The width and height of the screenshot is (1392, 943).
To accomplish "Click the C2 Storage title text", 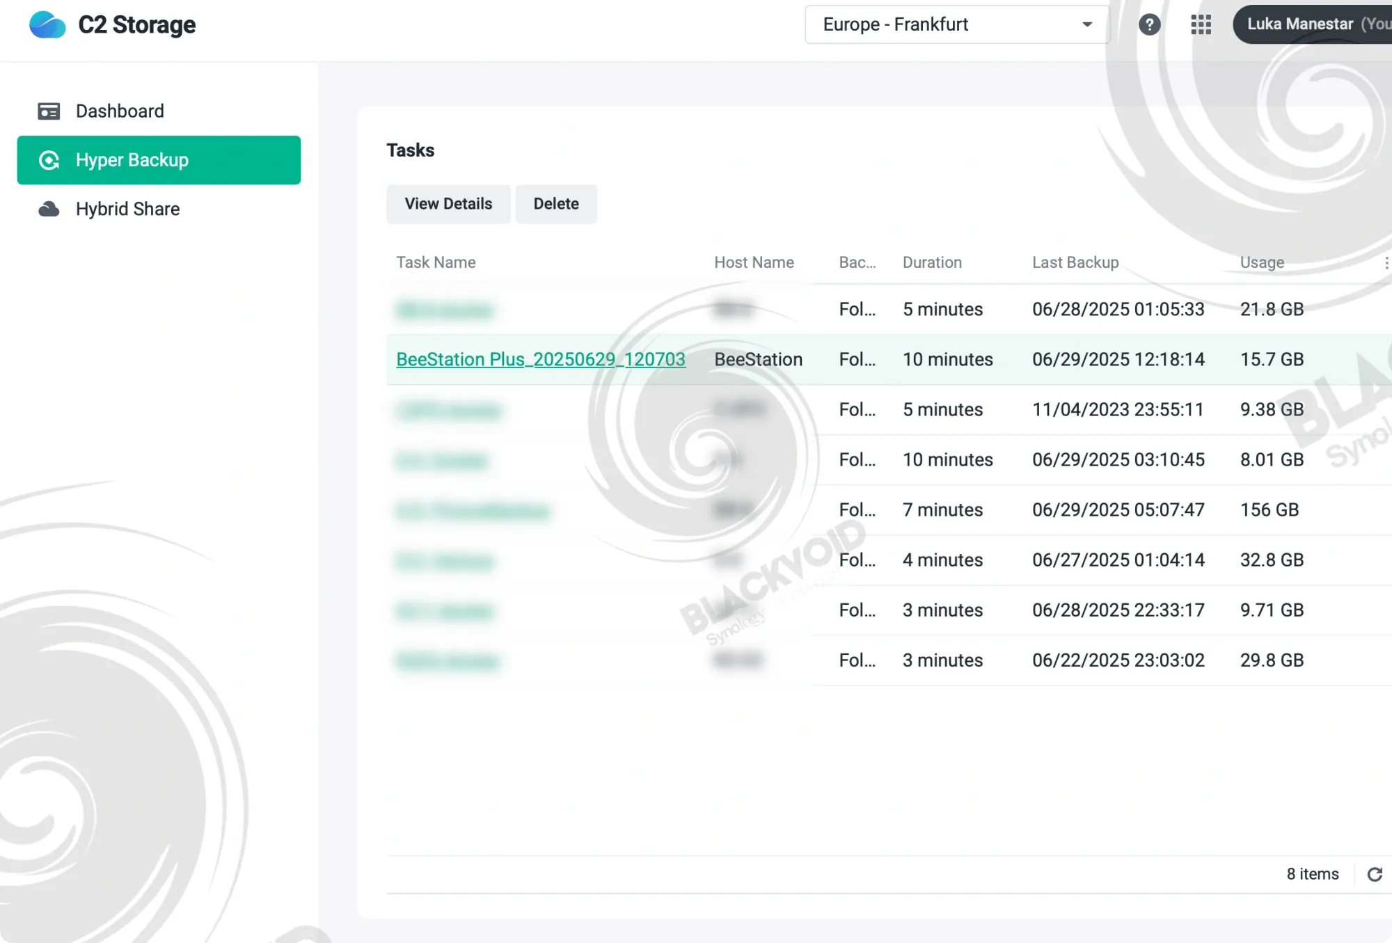I will point(137,25).
